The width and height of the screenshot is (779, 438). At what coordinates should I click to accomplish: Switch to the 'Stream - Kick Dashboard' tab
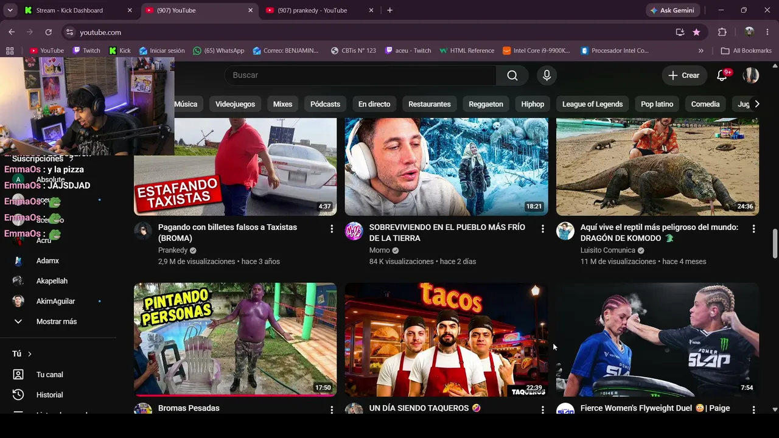coord(79,10)
